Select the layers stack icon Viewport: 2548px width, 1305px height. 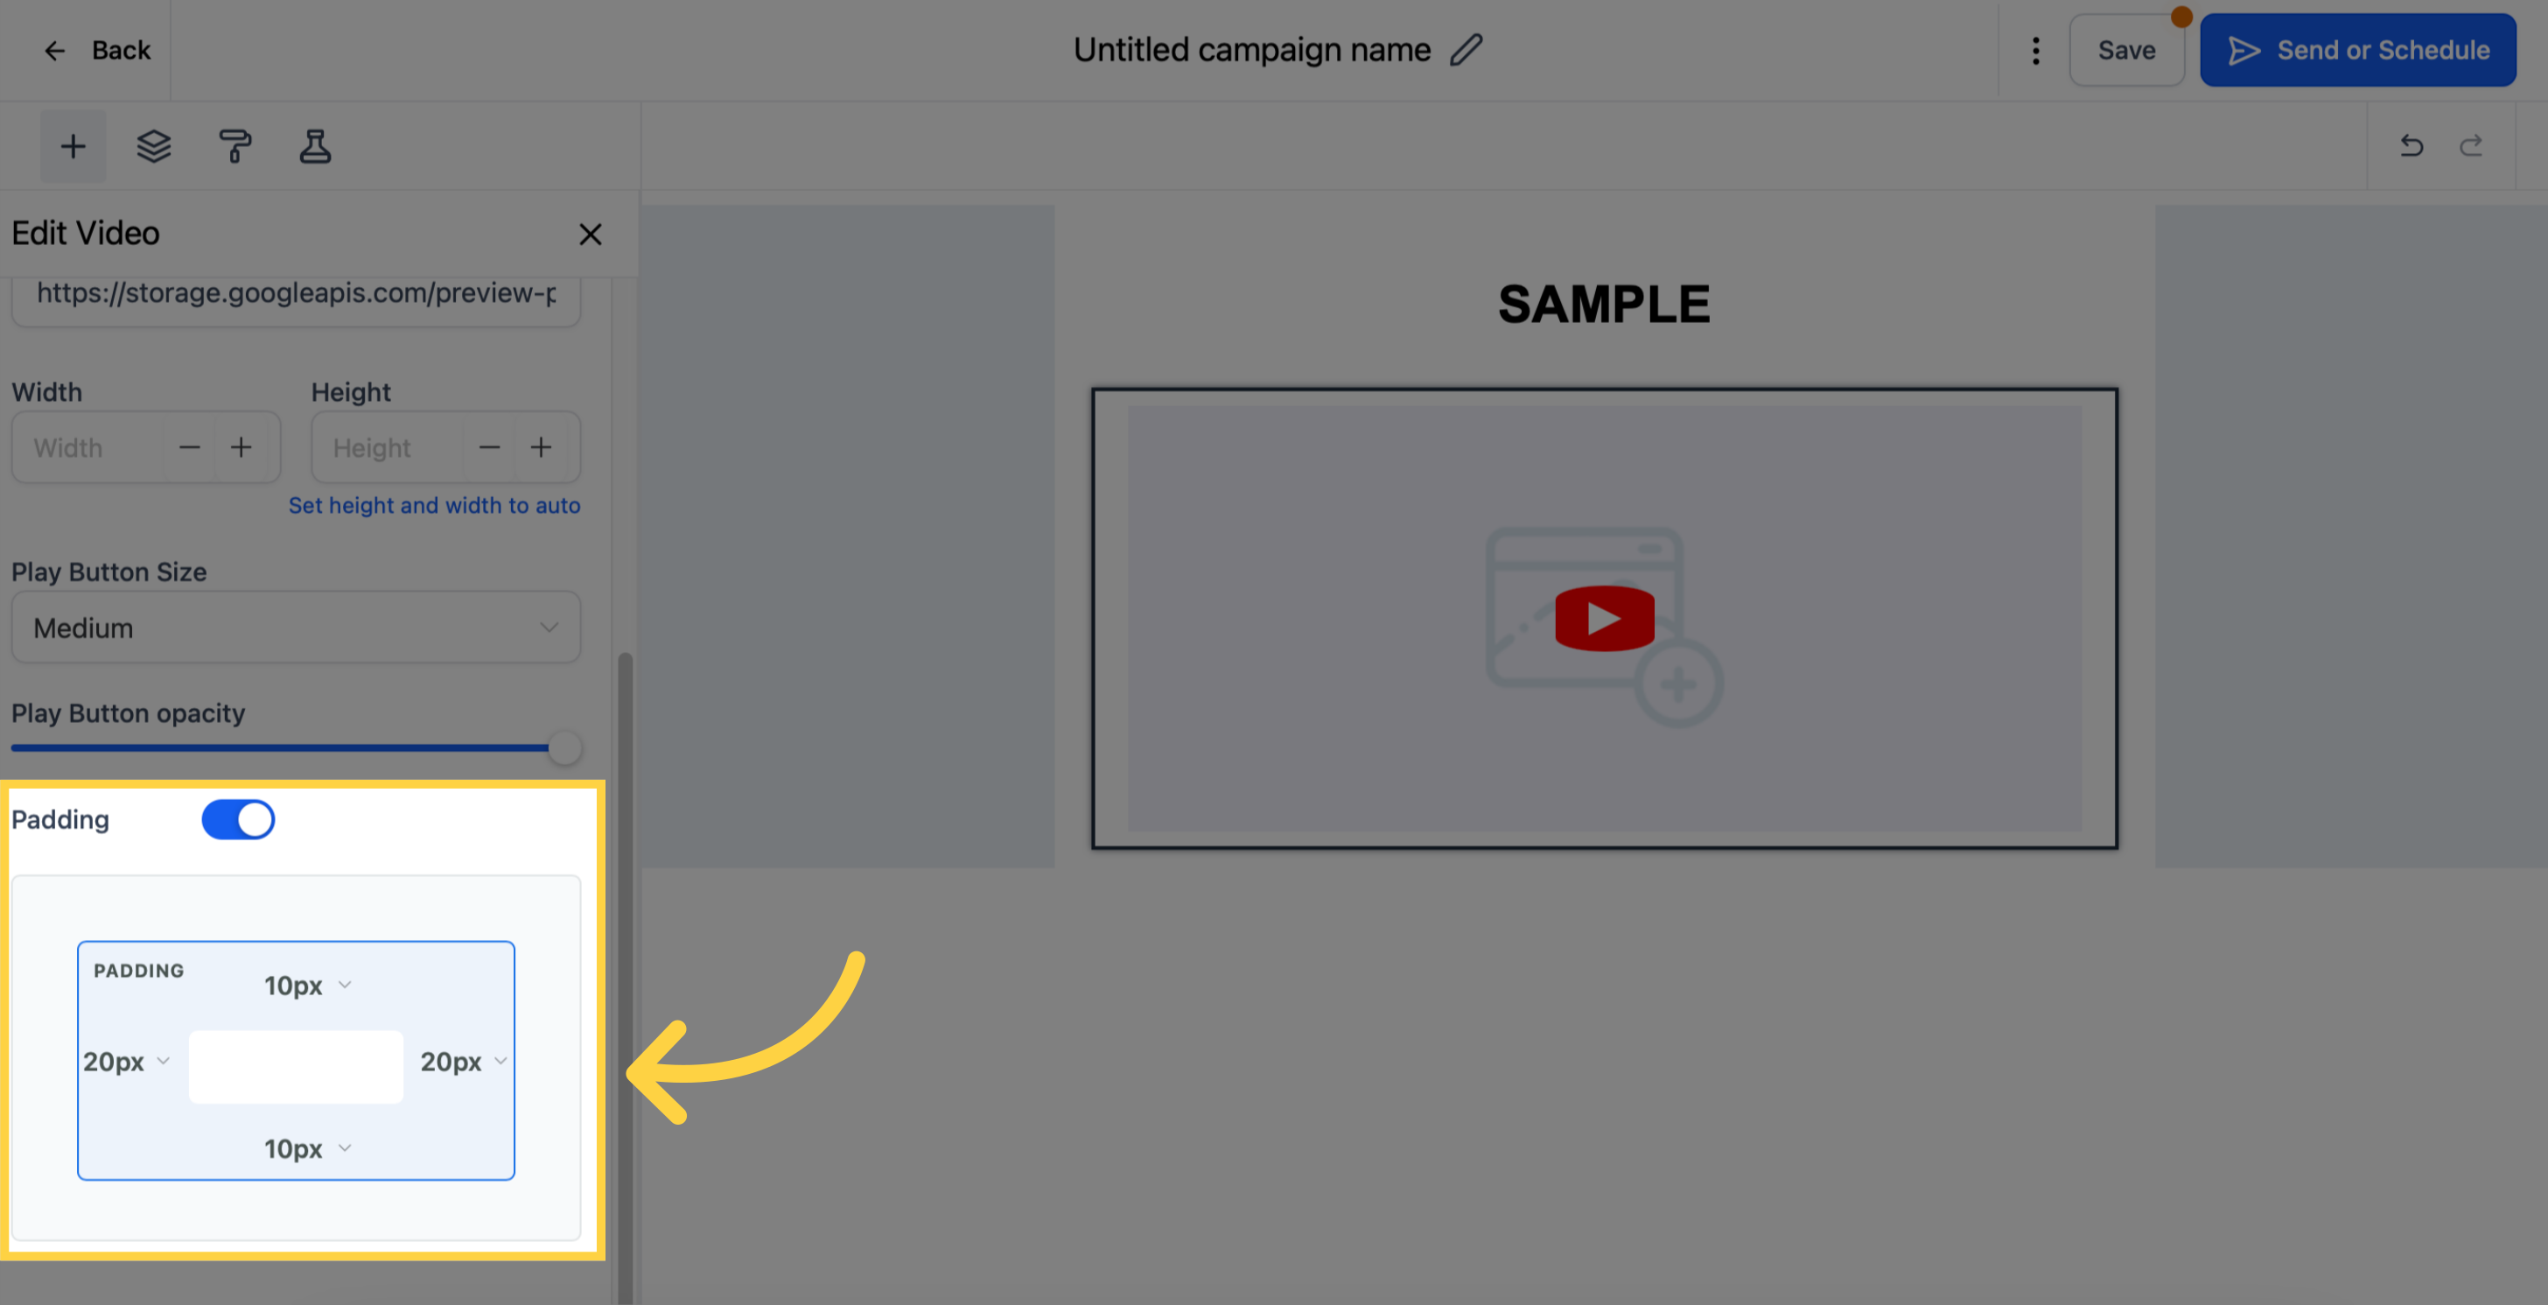click(x=151, y=148)
